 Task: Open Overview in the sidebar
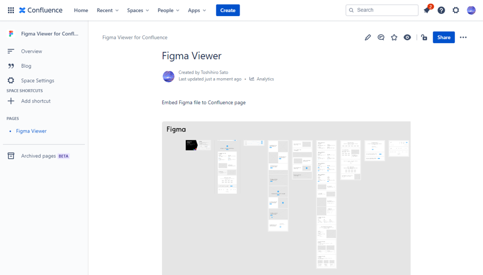tap(32, 51)
